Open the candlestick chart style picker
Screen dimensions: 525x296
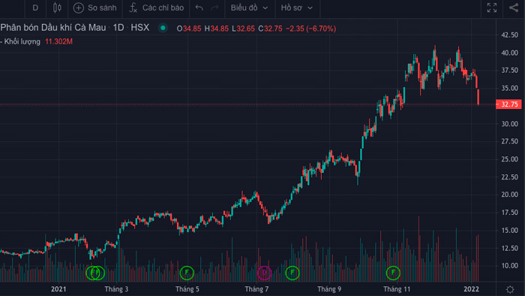coord(57,8)
